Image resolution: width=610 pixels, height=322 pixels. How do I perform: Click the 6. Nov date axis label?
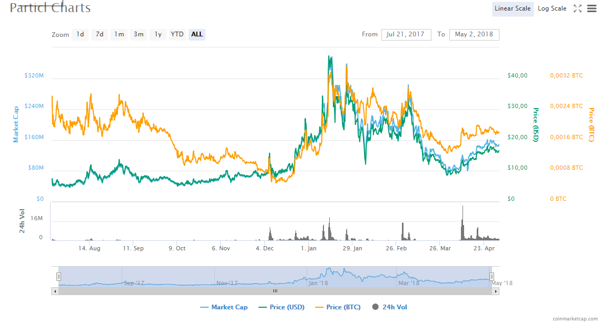click(x=221, y=248)
